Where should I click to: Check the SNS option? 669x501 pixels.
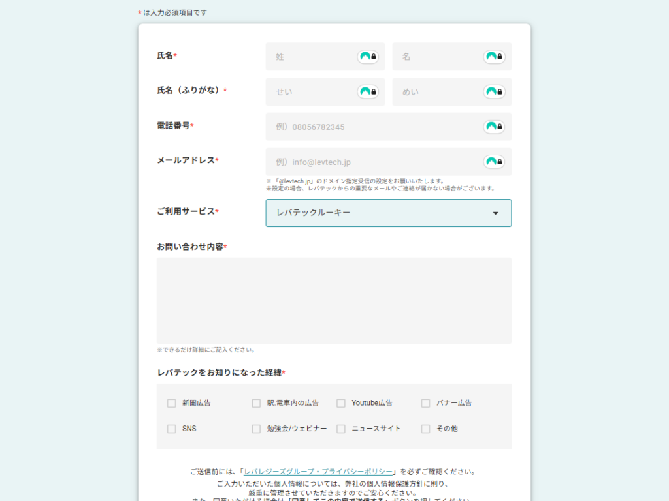click(172, 429)
